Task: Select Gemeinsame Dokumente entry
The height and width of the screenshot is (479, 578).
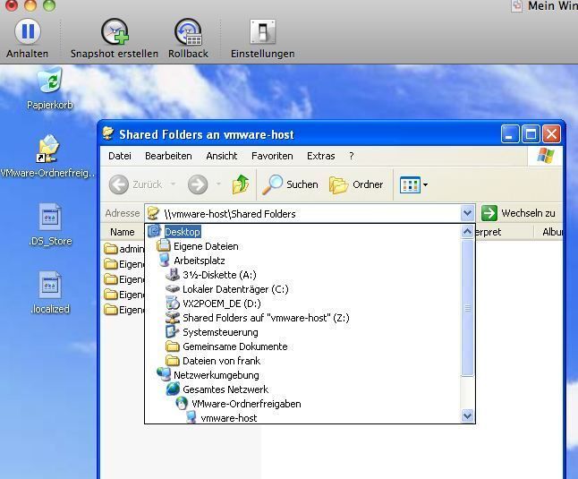Action: tap(234, 347)
